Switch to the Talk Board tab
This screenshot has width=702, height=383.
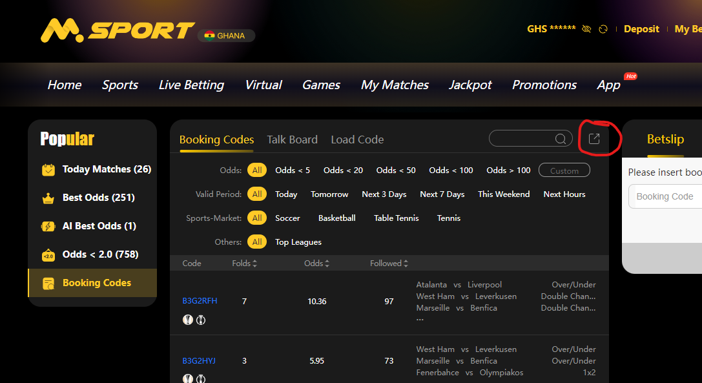tap(292, 140)
